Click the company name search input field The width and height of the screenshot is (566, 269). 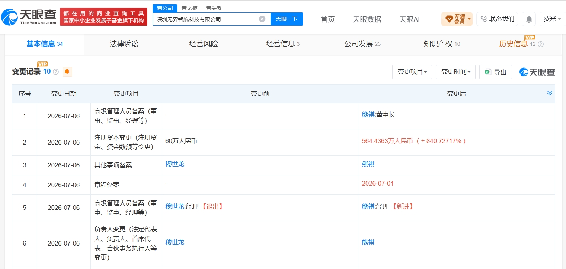coord(205,19)
